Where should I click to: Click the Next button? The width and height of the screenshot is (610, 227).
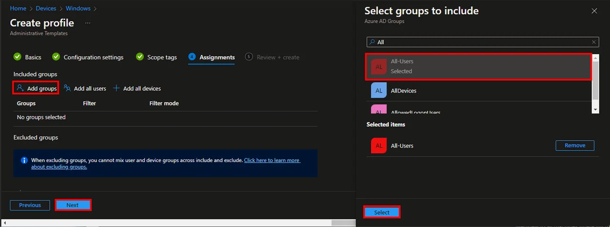pos(72,205)
